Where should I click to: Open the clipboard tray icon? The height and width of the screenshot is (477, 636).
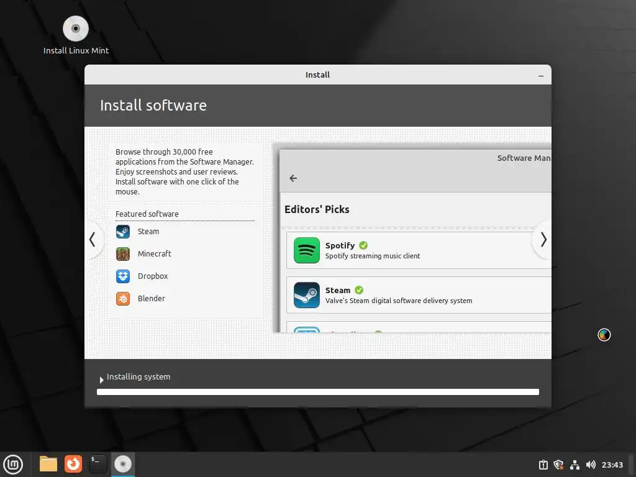[x=543, y=465]
